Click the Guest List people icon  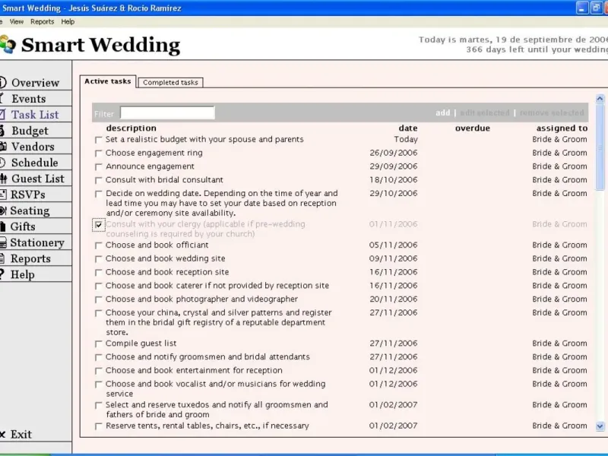pyautogui.click(x=3, y=179)
